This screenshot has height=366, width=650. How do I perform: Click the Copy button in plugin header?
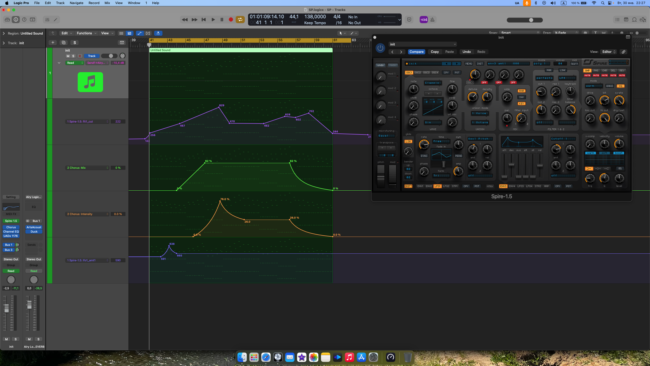click(435, 52)
